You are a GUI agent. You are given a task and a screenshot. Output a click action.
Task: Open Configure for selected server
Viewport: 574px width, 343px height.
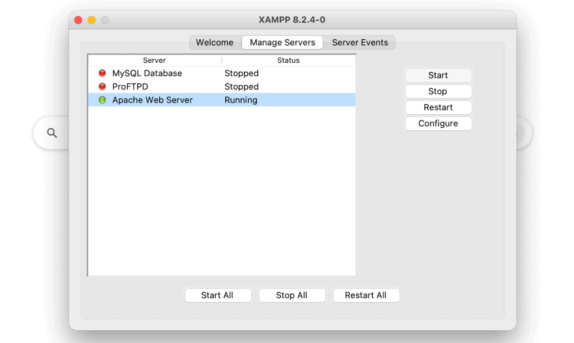click(x=438, y=124)
